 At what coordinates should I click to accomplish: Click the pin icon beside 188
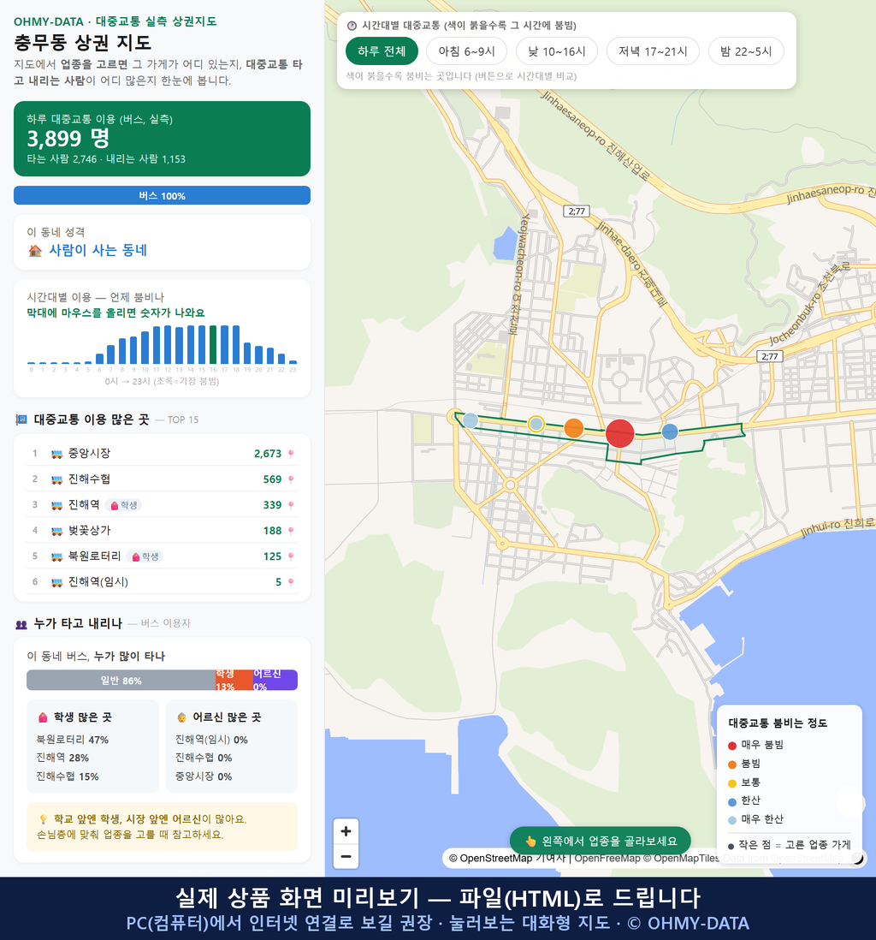click(291, 531)
